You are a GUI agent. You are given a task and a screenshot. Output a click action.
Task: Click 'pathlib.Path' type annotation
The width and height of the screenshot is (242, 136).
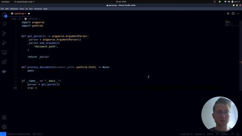tap(85, 67)
